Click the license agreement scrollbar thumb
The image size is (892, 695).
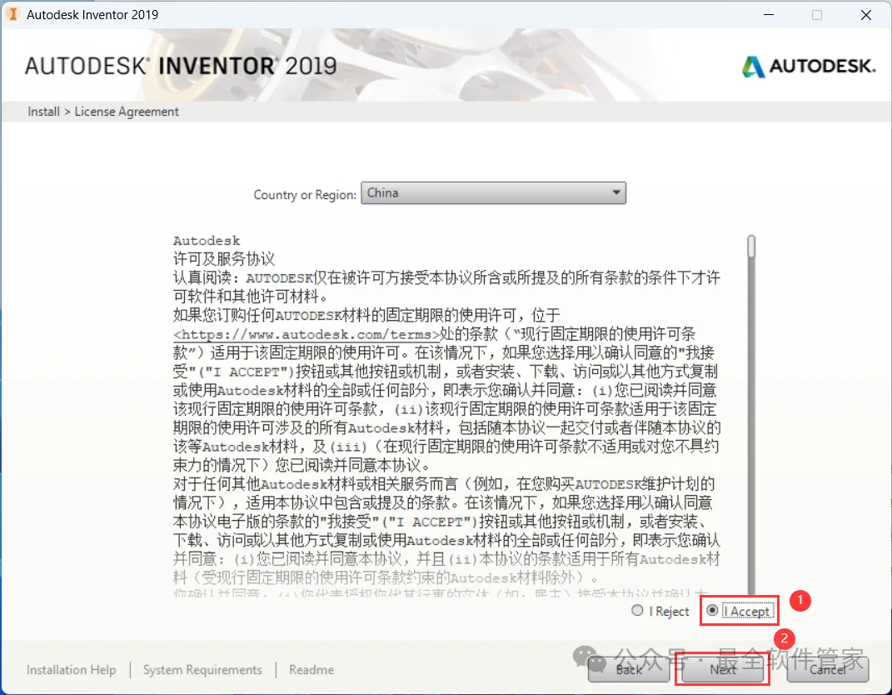[751, 247]
